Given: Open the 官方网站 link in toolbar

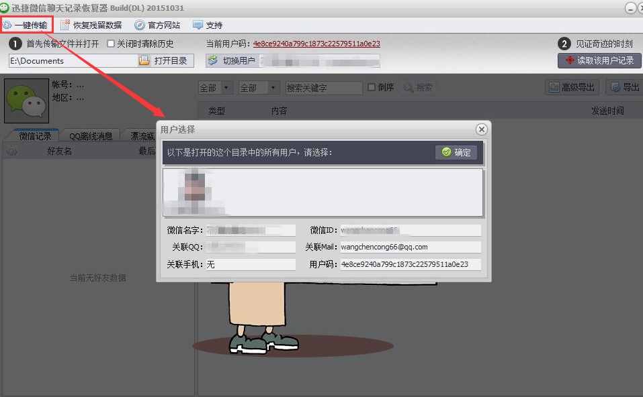Looking at the screenshot, I should 157,25.
